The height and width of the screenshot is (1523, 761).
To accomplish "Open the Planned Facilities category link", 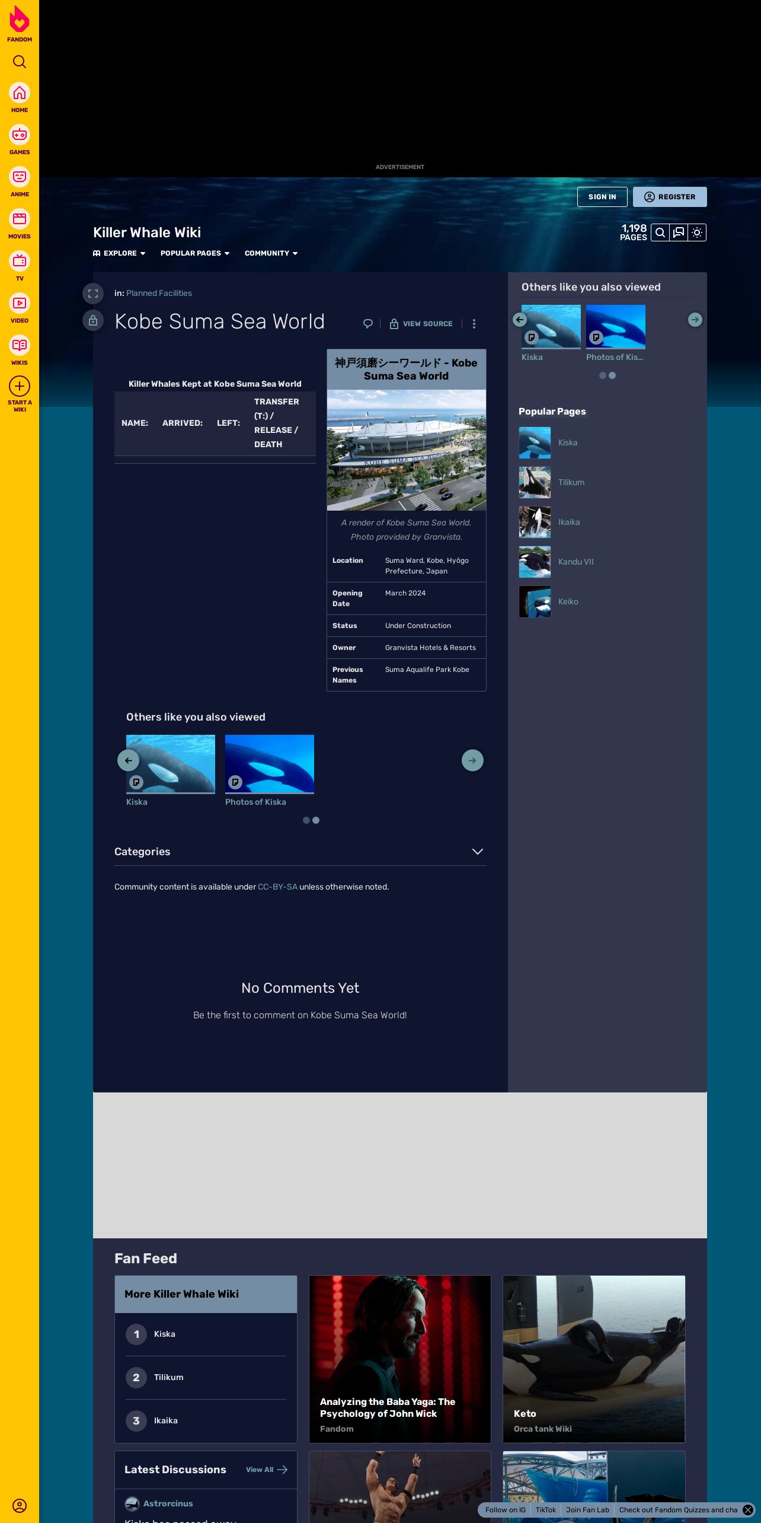I will 159,293.
